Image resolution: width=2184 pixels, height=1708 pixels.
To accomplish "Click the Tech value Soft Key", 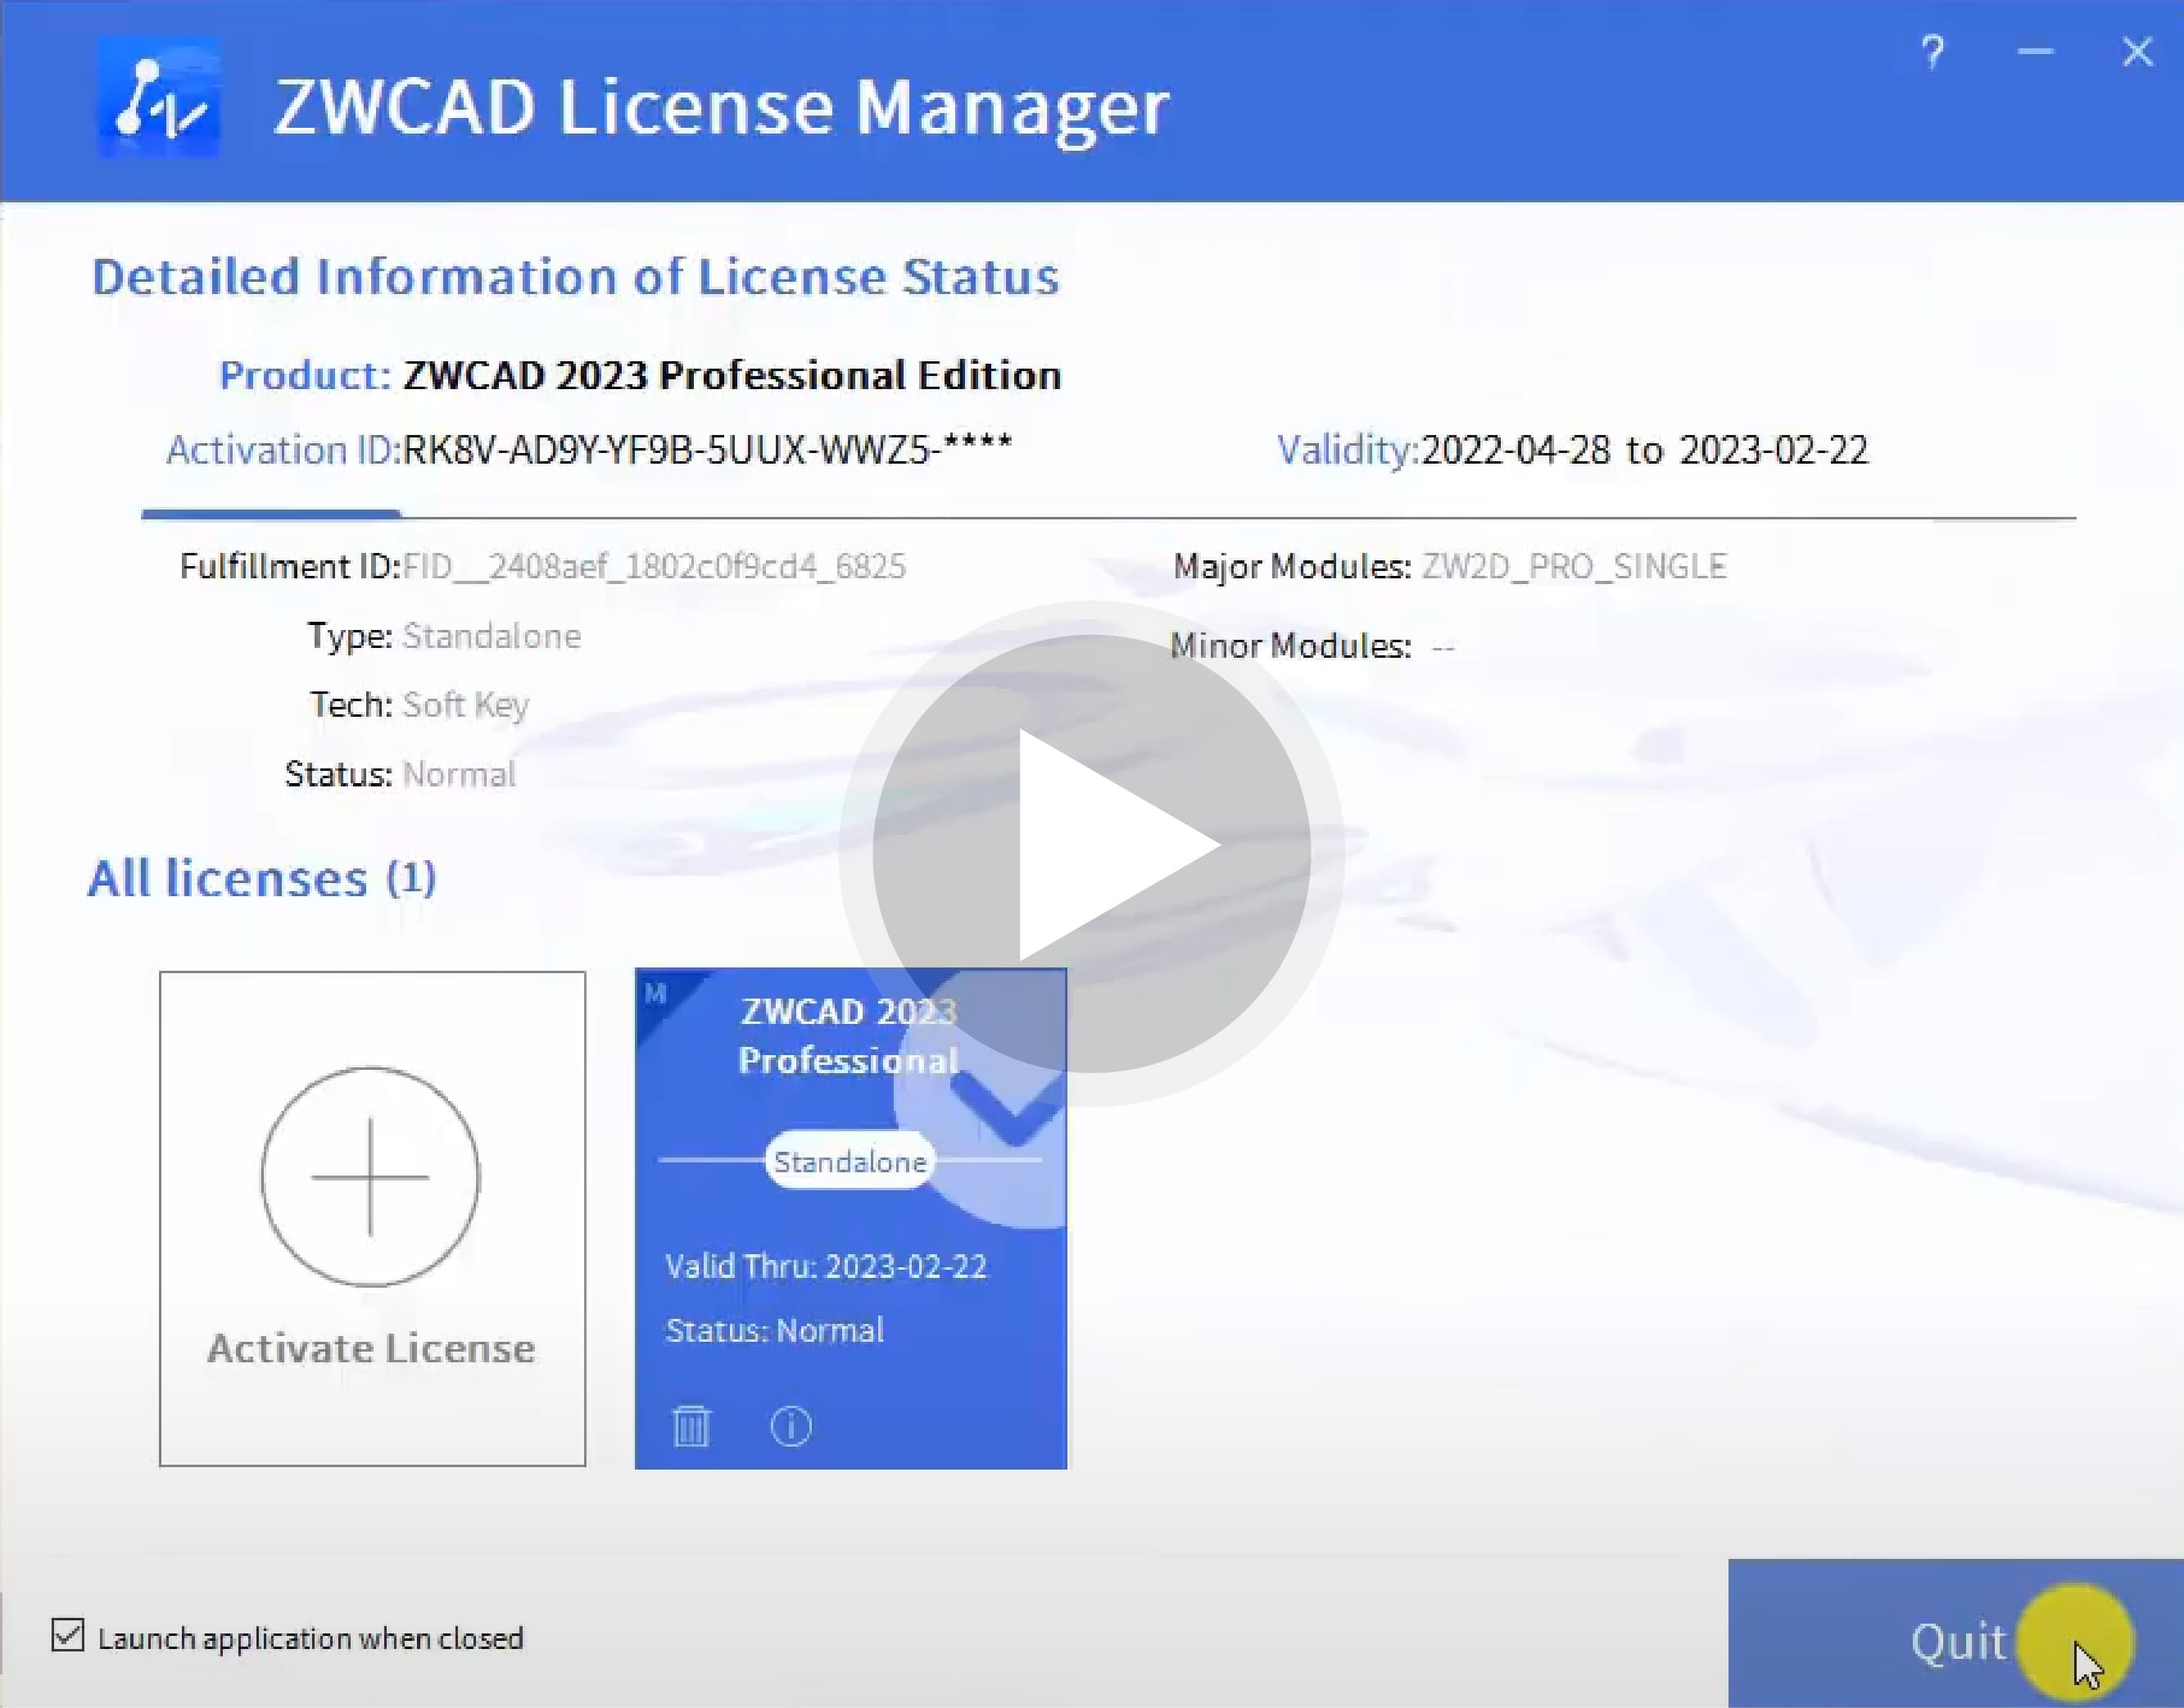I will point(465,706).
